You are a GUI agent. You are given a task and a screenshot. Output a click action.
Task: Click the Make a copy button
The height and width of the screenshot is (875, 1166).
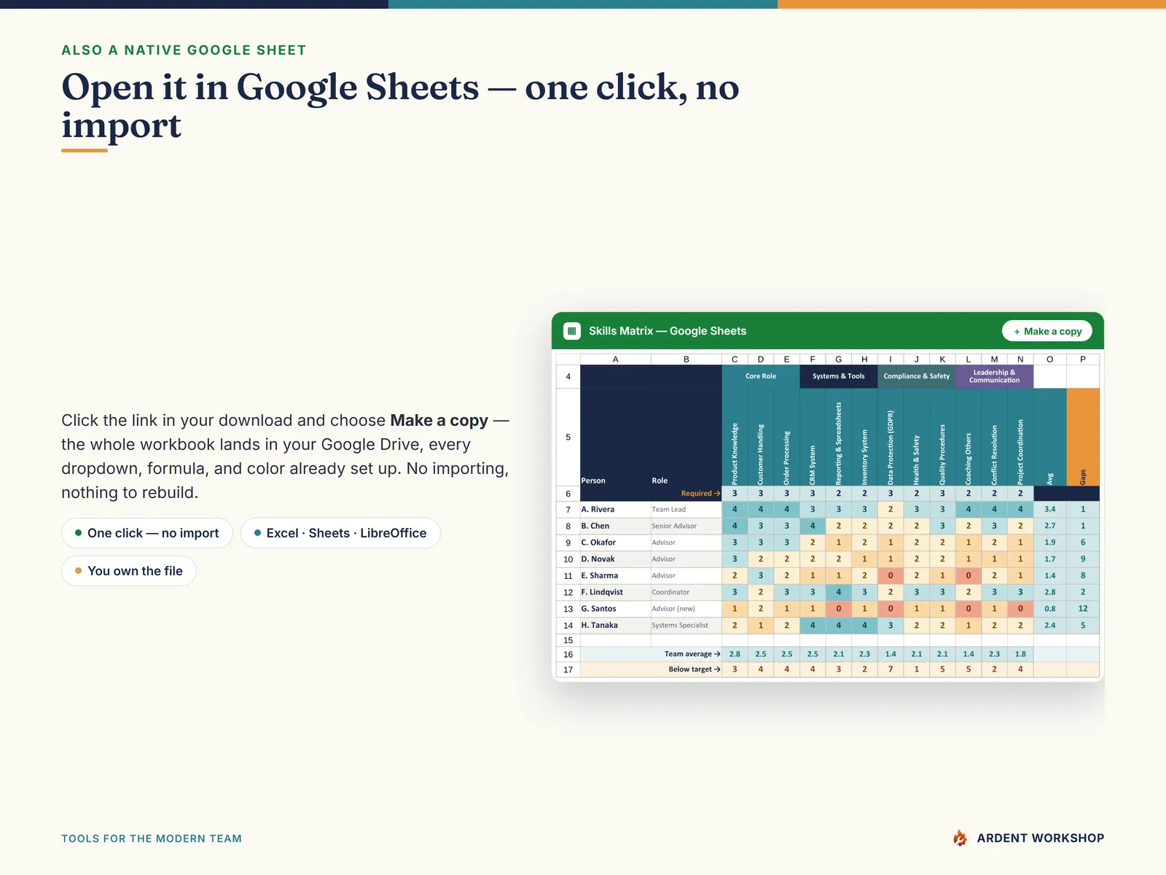tap(1047, 331)
